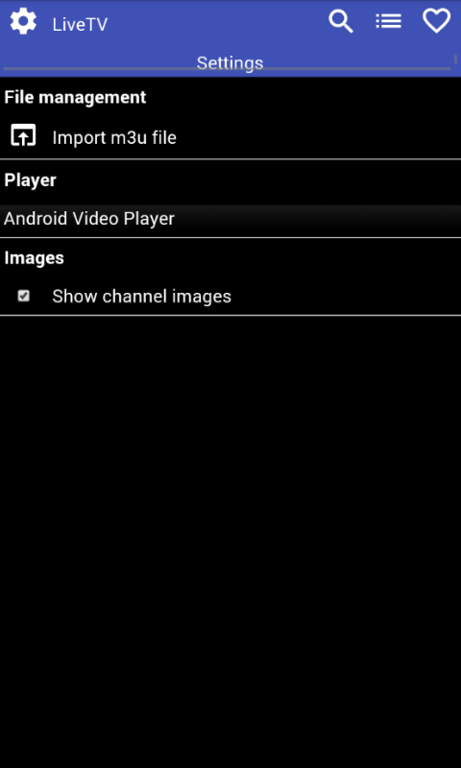This screenshot has height=768, width=461.
Task: Open the Android Video Player dropdown
Action: [230, 219]
